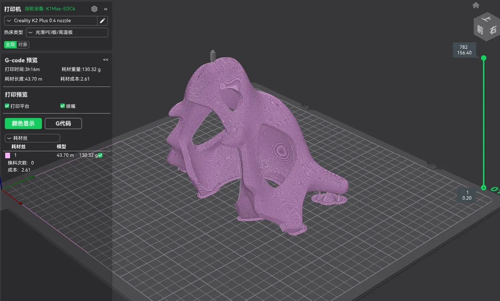Click the pink filament 1 color swatch
This screenshot has height=301, width=500.
point(7,155)
